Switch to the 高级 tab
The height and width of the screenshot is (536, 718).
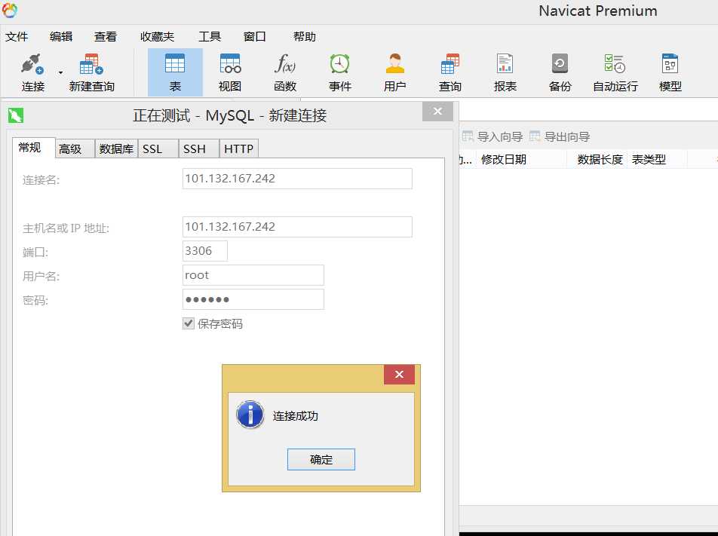point(75,149)
